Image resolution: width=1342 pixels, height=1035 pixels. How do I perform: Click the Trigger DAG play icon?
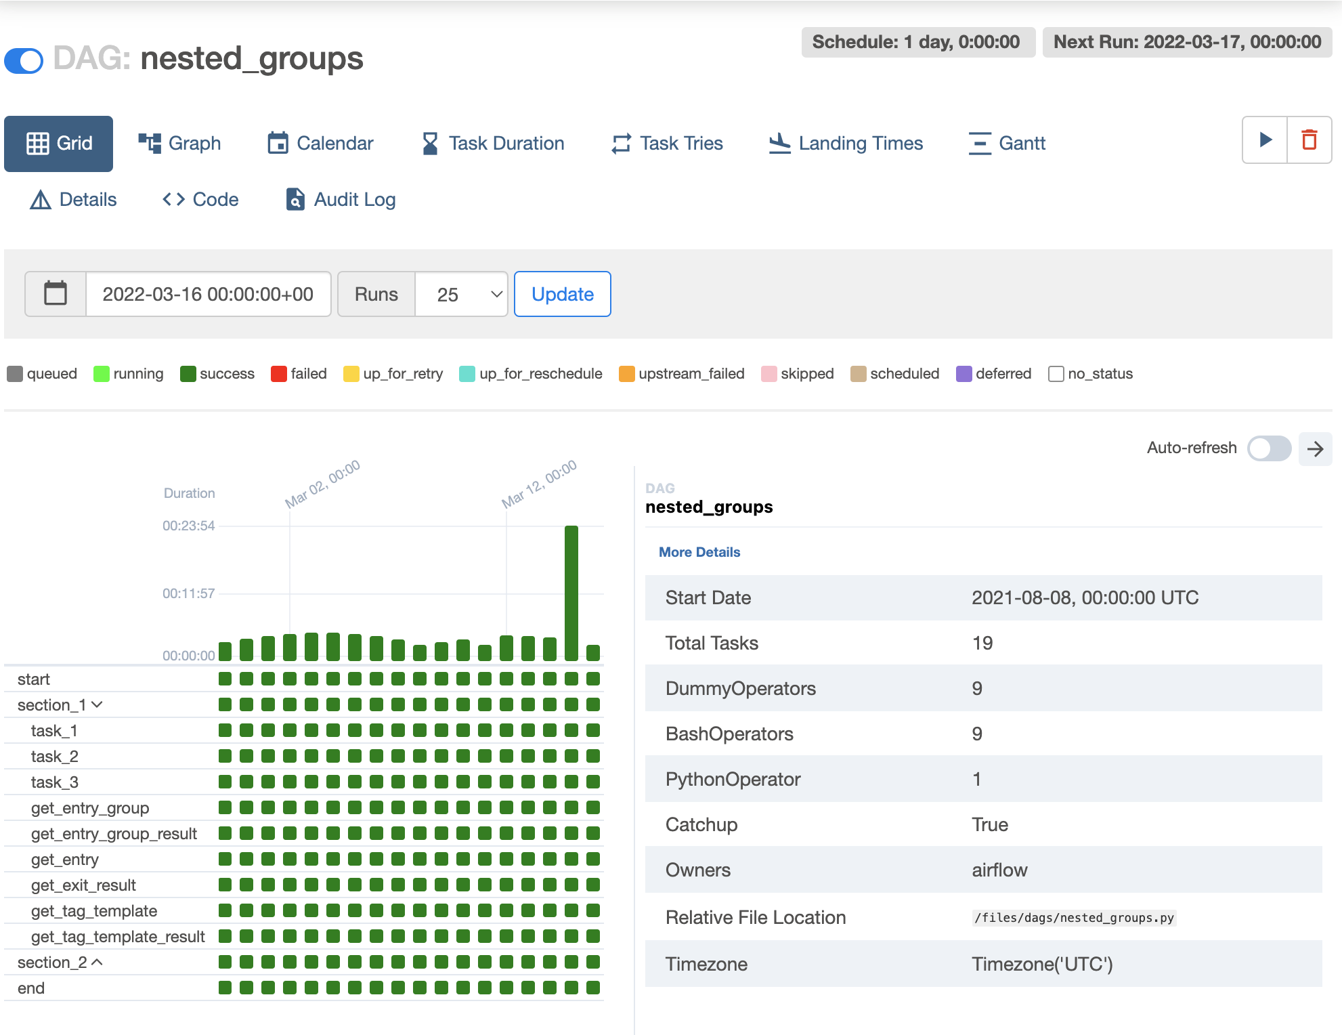[x=1265, y=140]
